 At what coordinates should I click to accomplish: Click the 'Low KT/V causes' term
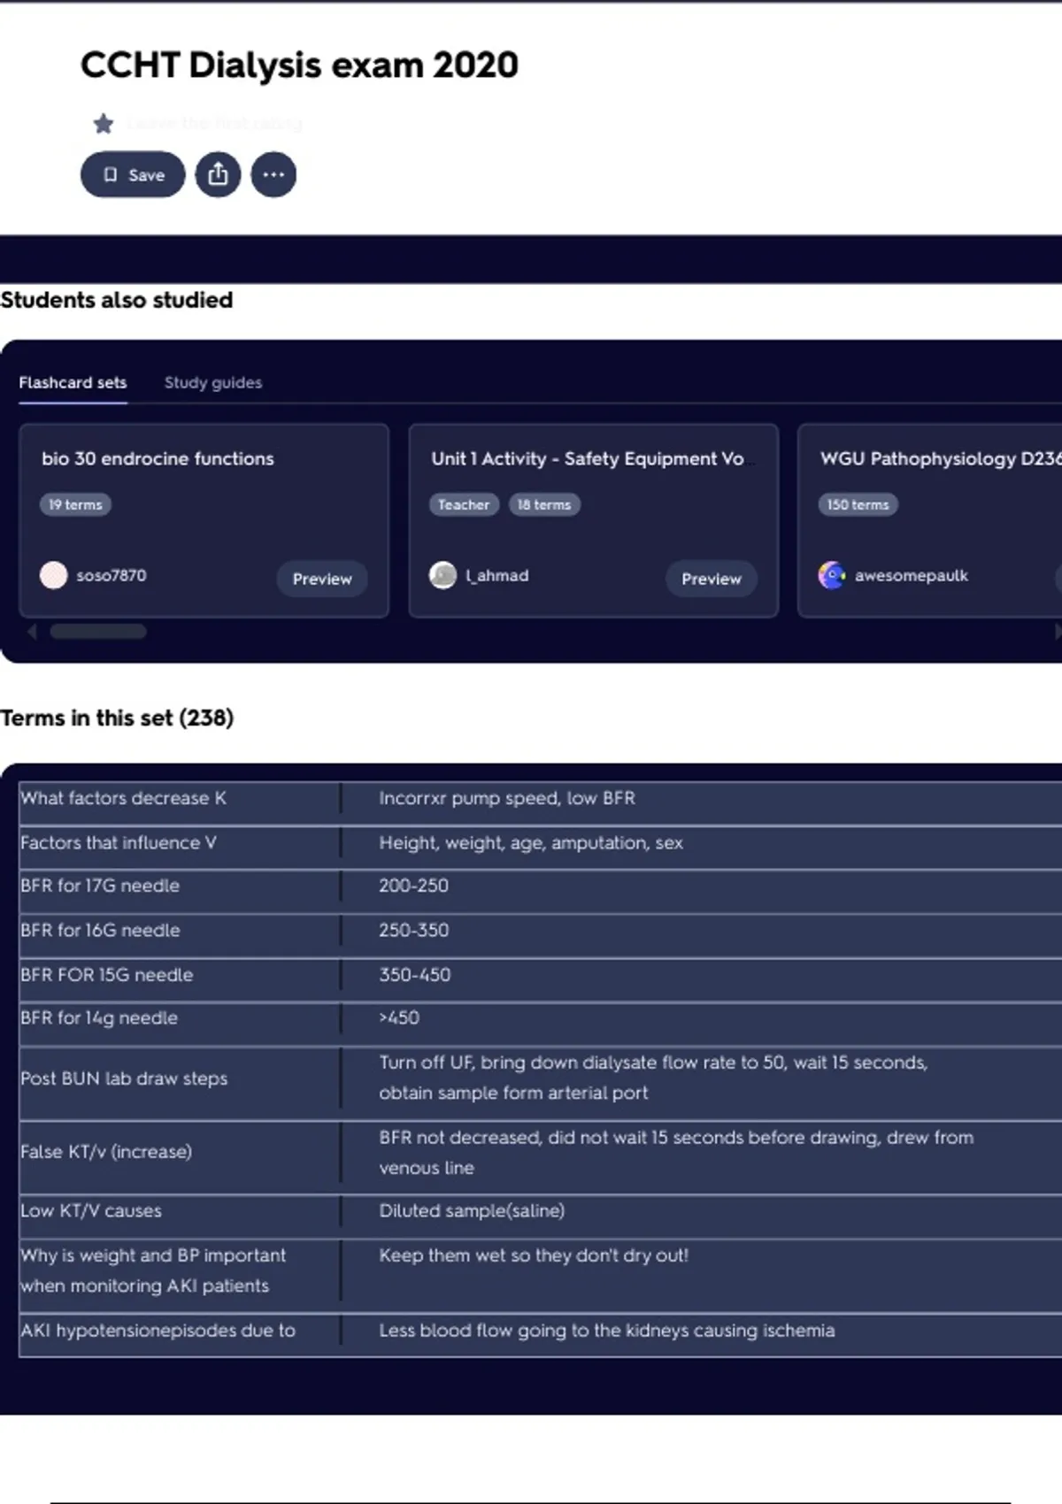point(91,1211)
